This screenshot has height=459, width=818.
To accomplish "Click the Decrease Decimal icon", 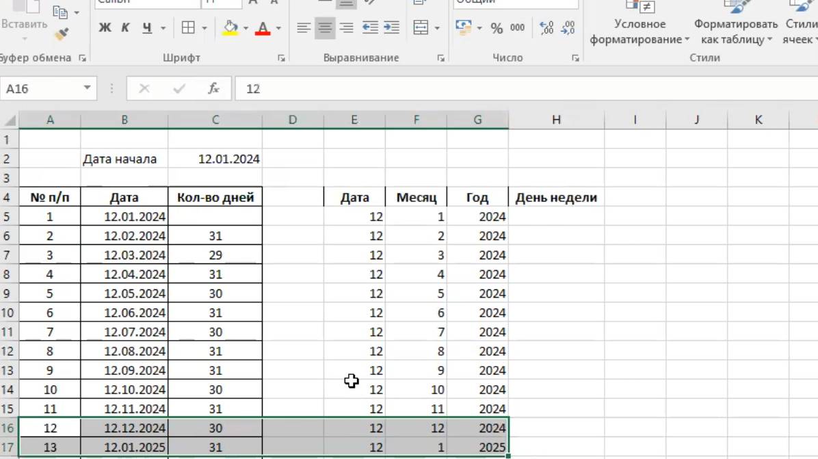I will pyautogui.click(x=568, y=27).
